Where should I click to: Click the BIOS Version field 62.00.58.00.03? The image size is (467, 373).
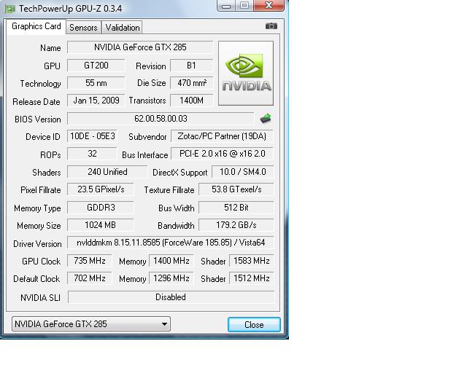pyautogui.click(x=161, y=119)
